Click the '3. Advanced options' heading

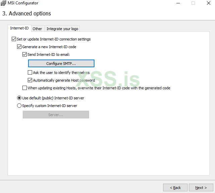pos(26,13)
